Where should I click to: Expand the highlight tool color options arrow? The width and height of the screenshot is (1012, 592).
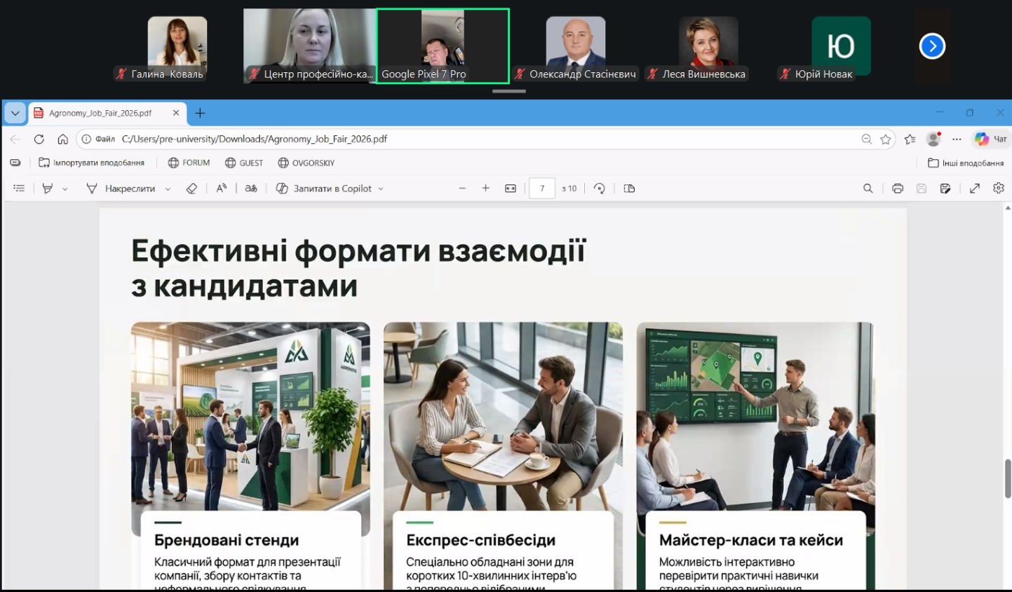65,189
